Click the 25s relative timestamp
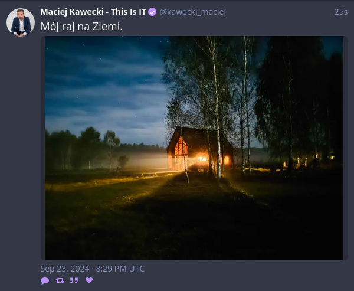This screenshot has width=354, height=291. pyautogui.click(x=340, y=12)
